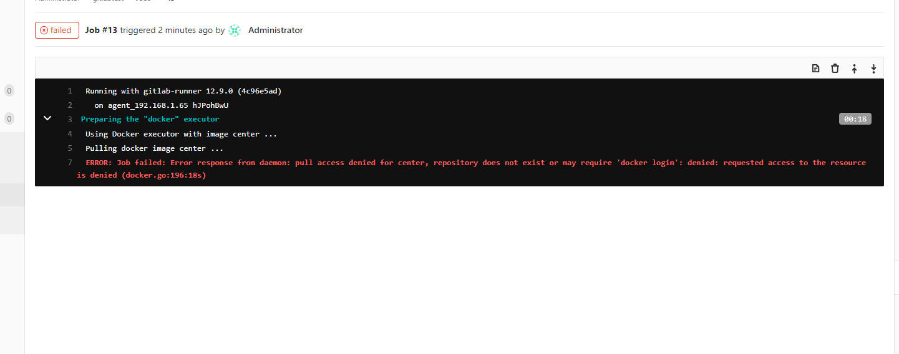Click the lower sidebar 0 counter badge
The height and width of the screenshot is (354, 899).
9,118
